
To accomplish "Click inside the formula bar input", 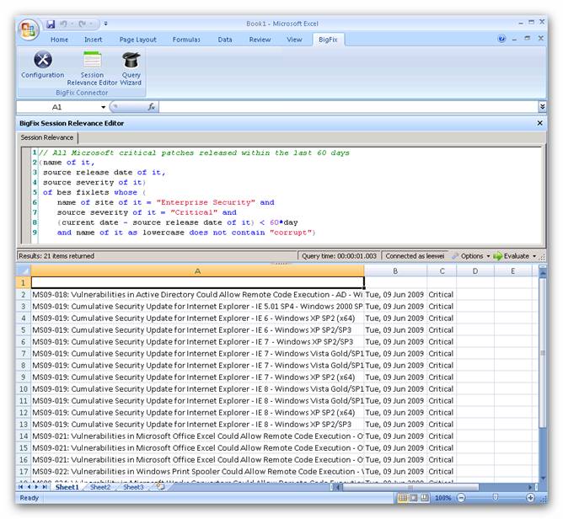I will coord(348,107).
